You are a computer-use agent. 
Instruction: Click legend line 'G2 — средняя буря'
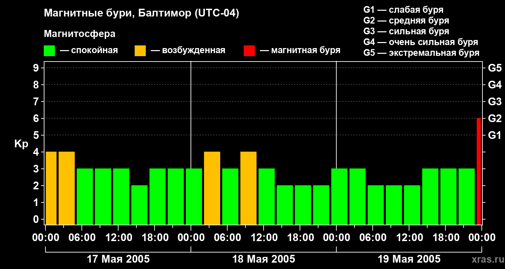[406, 21]
